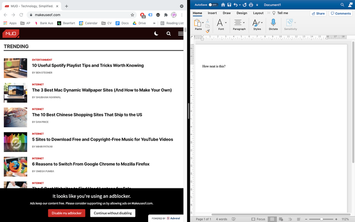Reload the page in Chrome

click(21, 15)
